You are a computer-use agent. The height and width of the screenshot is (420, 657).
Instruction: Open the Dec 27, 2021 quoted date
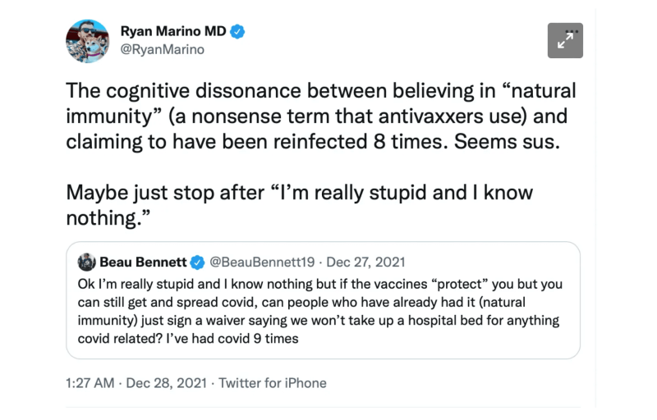(365, 262)
